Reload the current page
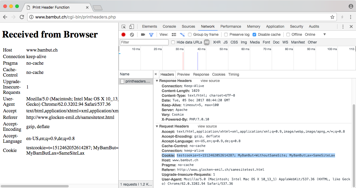 22,17
